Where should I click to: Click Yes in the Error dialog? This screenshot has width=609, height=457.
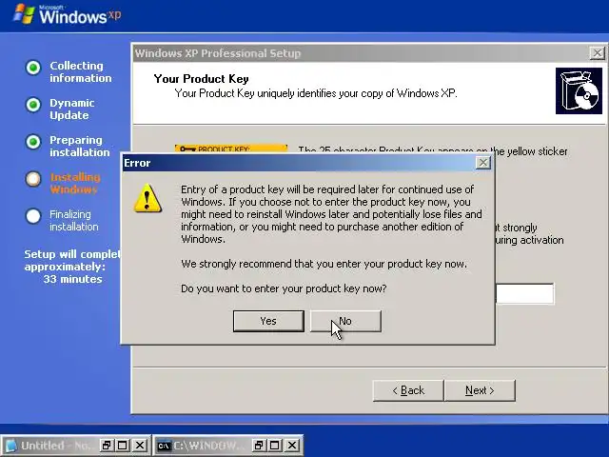tap(268, 321)
